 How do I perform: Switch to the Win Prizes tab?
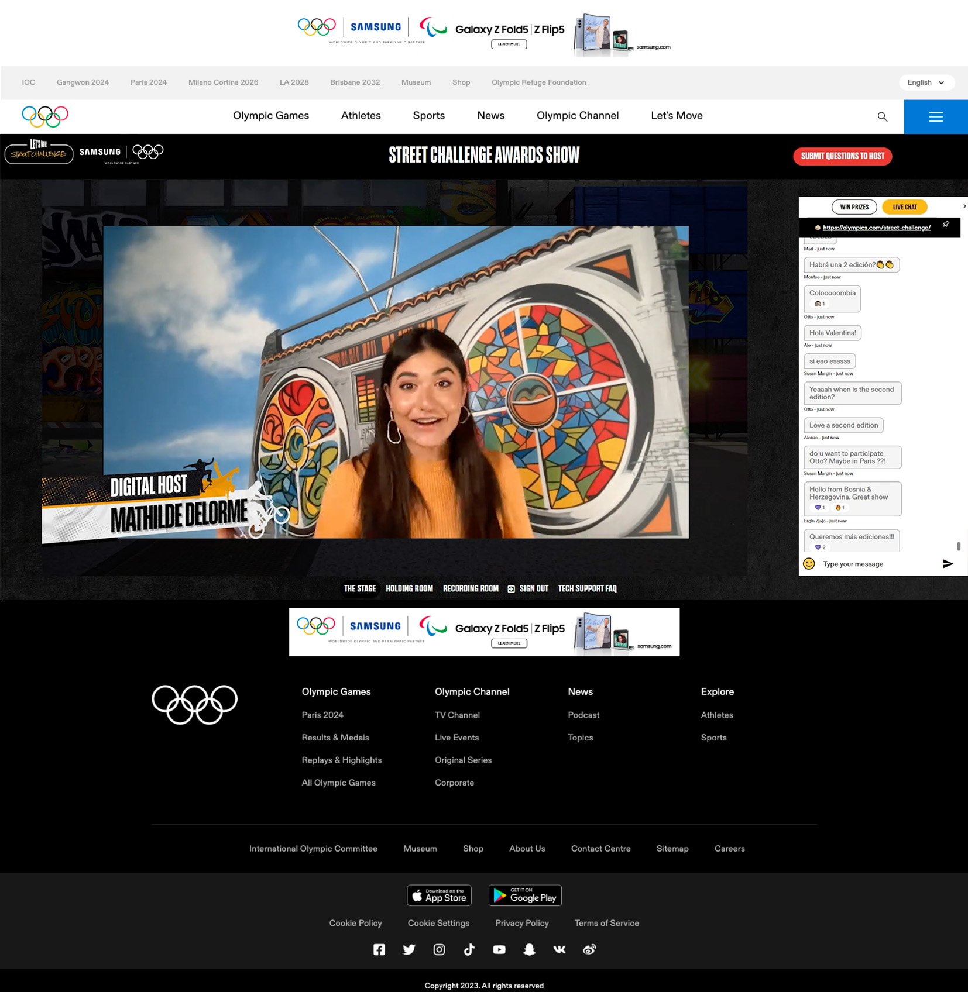coord(854,207)
